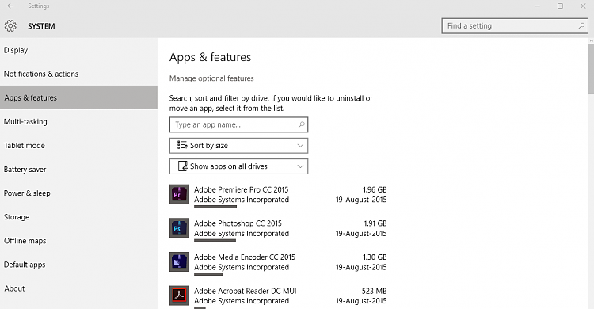Close the Settings window
594x309 pixels.
point(583,6)
